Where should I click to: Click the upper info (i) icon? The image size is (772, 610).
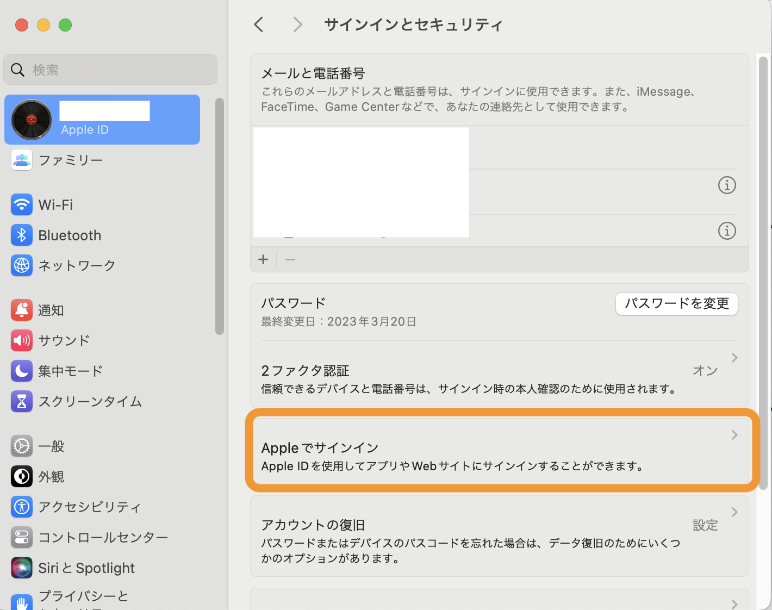727,185
